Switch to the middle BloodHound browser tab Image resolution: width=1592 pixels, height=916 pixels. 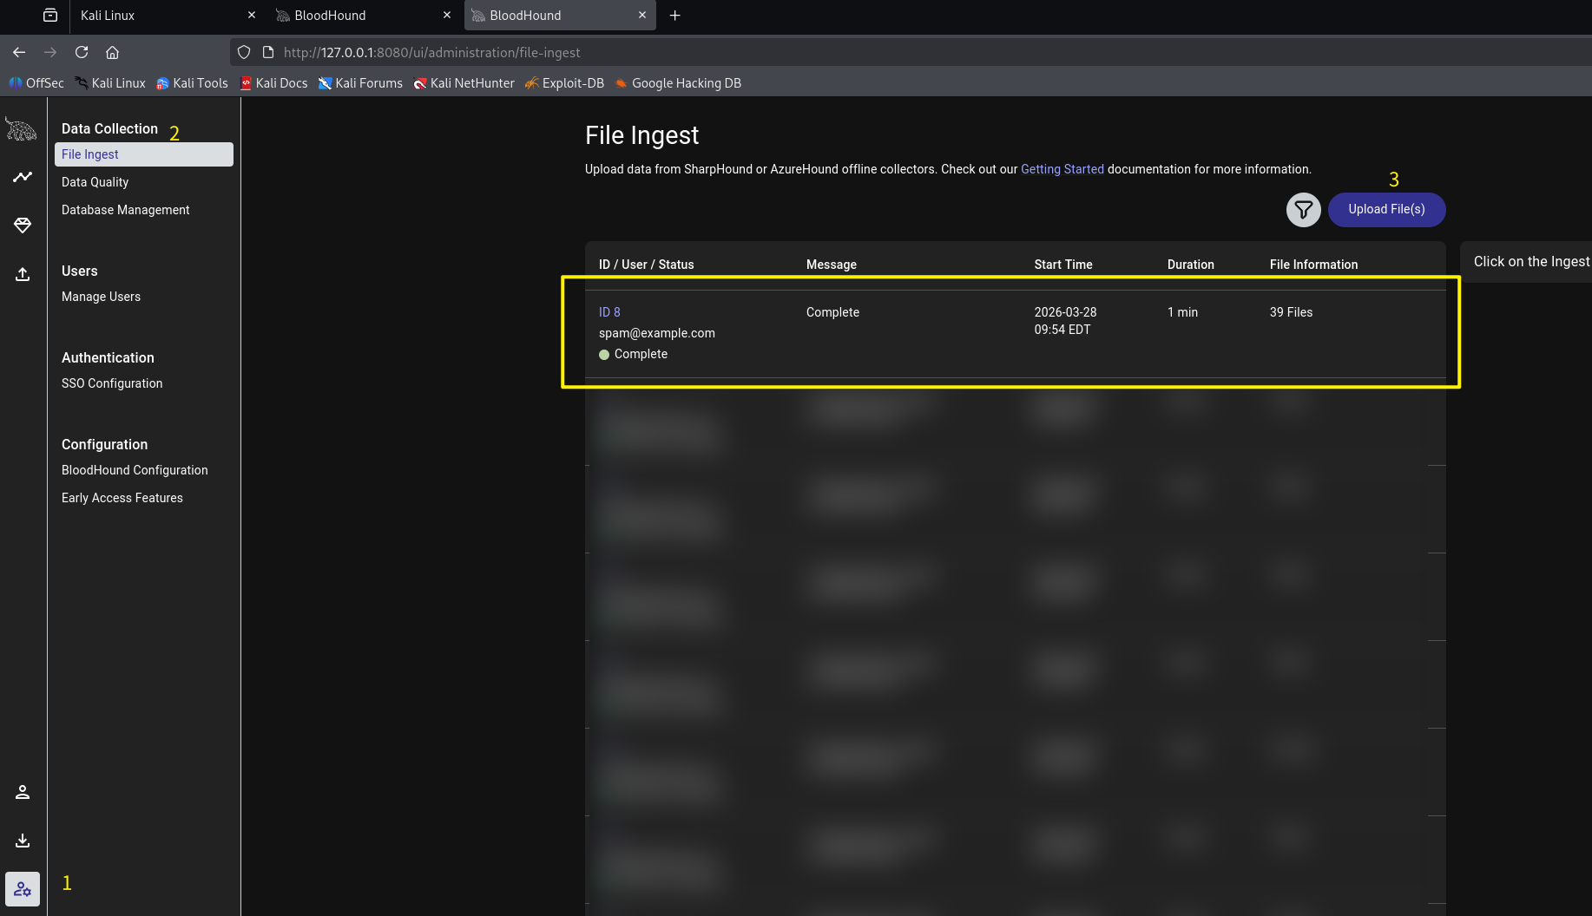click(x=365, y=16)
